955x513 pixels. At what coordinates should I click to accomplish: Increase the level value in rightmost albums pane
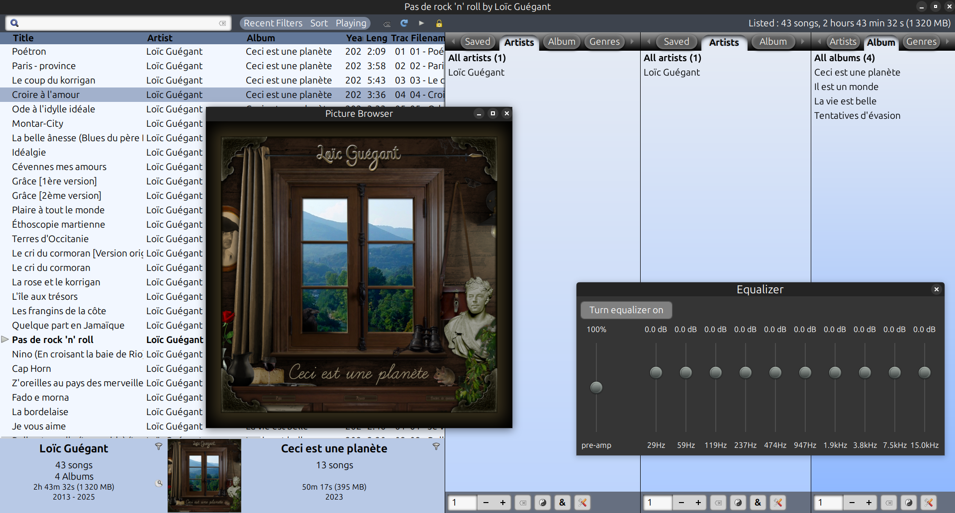tap(868, 503)
